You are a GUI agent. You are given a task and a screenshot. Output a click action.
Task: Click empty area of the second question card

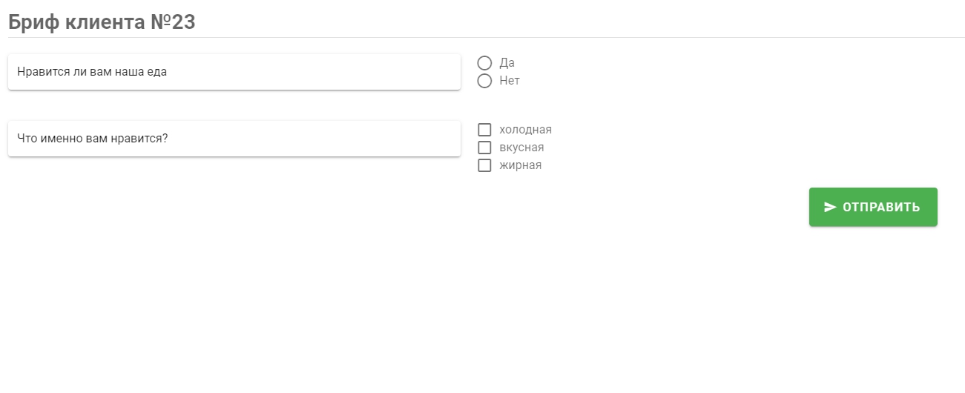(319, 139)
